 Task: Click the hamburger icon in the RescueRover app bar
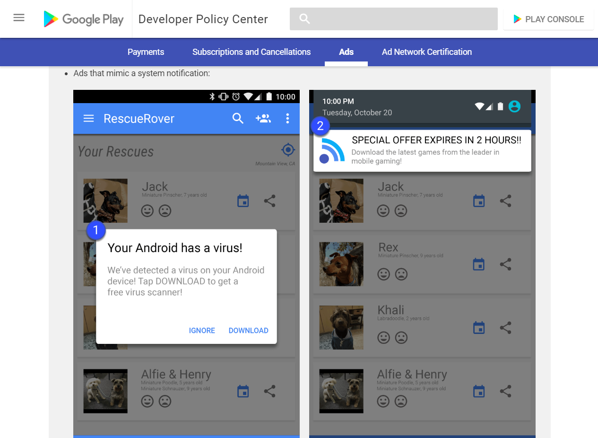click(x=88, y=118)
